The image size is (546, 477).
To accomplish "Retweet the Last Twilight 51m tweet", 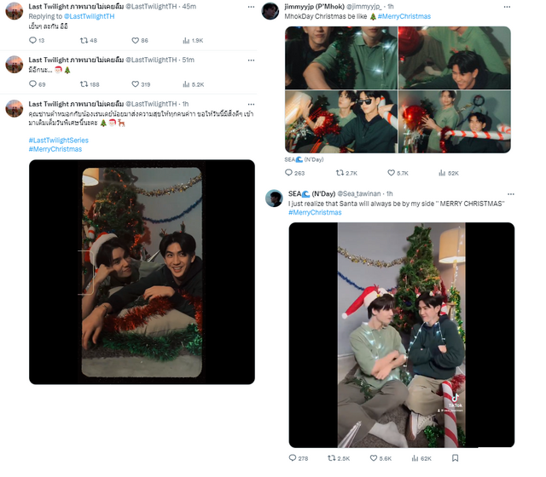I will coord(84,84).
